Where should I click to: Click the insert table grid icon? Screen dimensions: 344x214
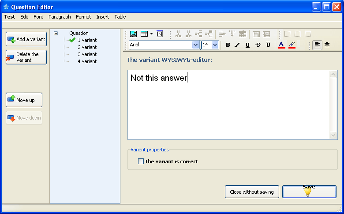pos(144,34)
